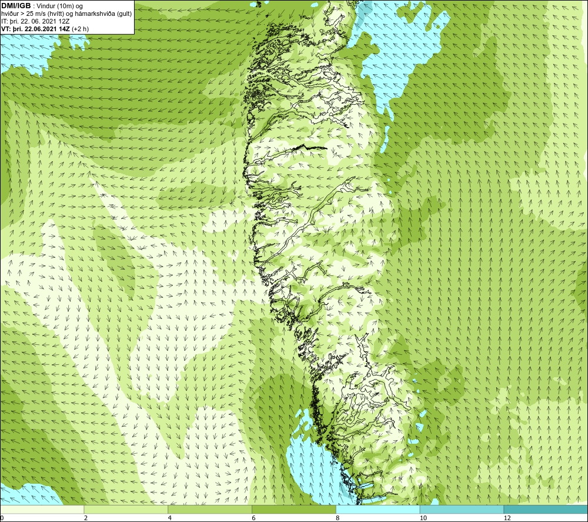Click the scale label '4'
Screen dimensions: 588x522
click(170, 518)
